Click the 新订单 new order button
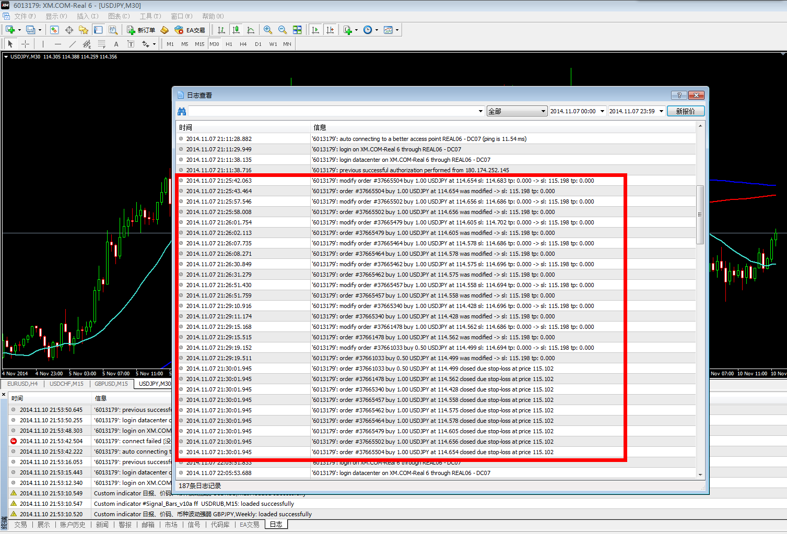 (141, 30)
